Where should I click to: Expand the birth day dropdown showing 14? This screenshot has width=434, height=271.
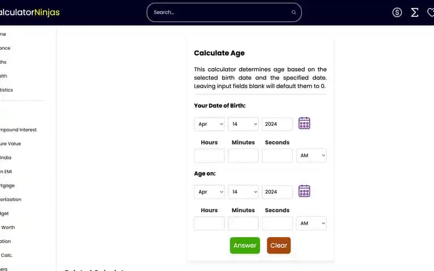click(x=244, y=124)
